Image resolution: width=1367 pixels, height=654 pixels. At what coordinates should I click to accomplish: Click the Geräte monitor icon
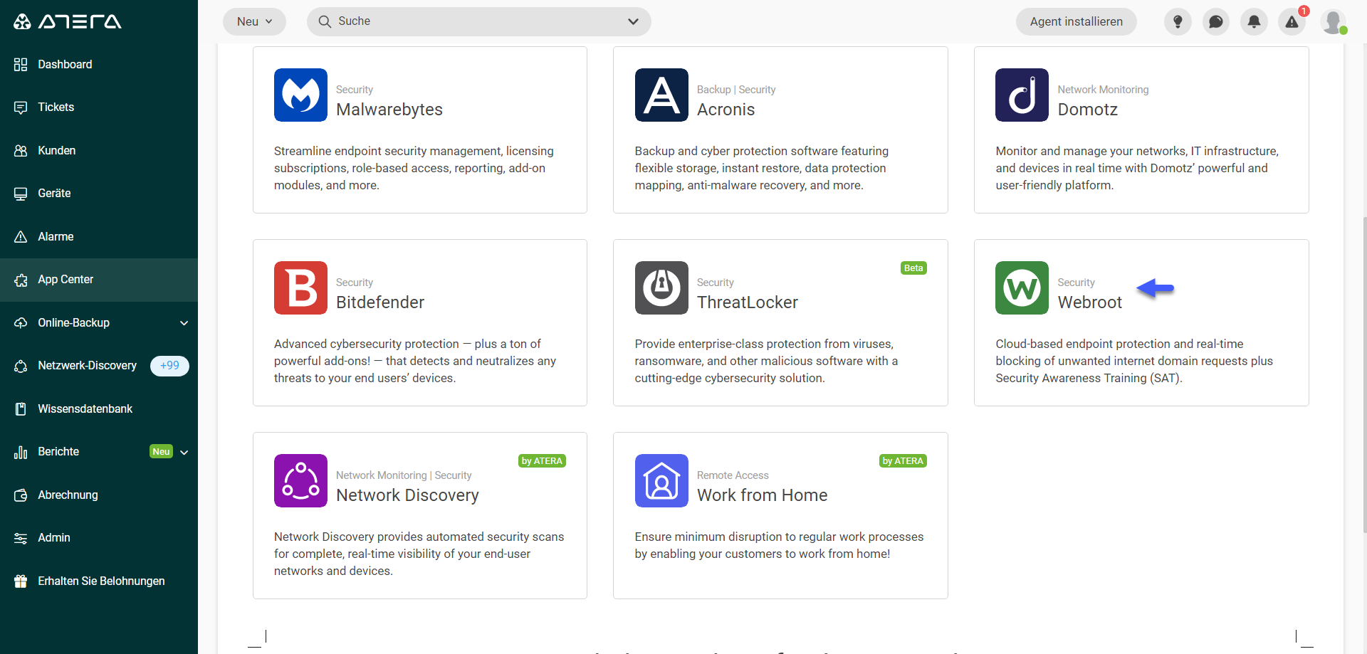pyautogui.click(x=21, y=194)
